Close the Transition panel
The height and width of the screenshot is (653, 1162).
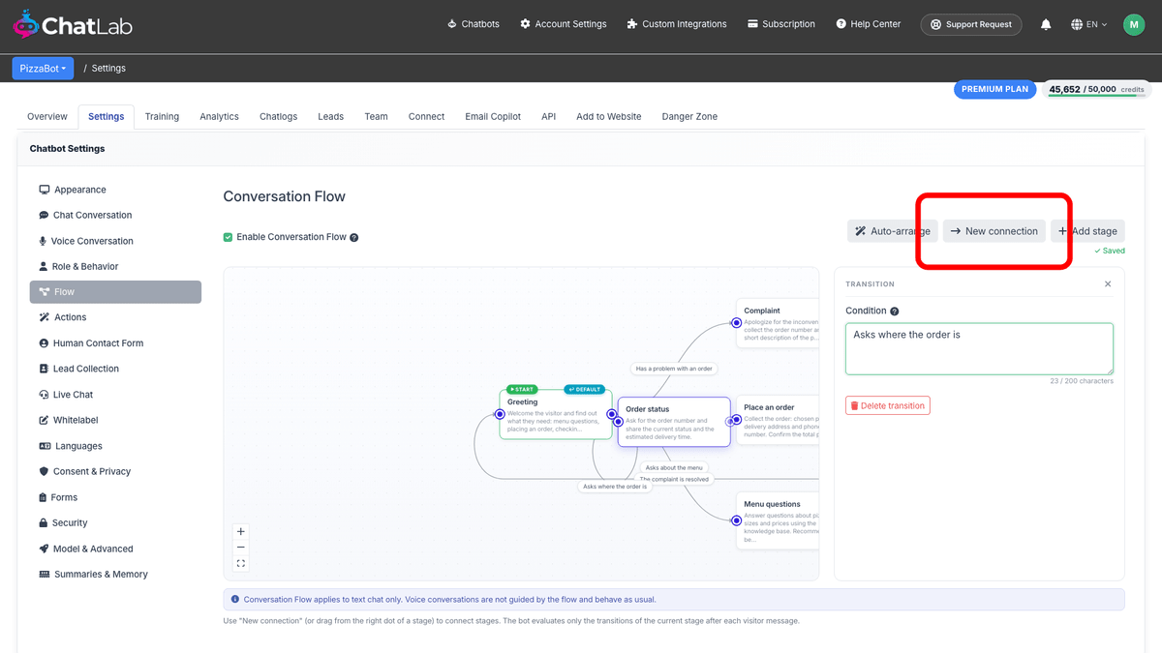tap(1108, 284)
